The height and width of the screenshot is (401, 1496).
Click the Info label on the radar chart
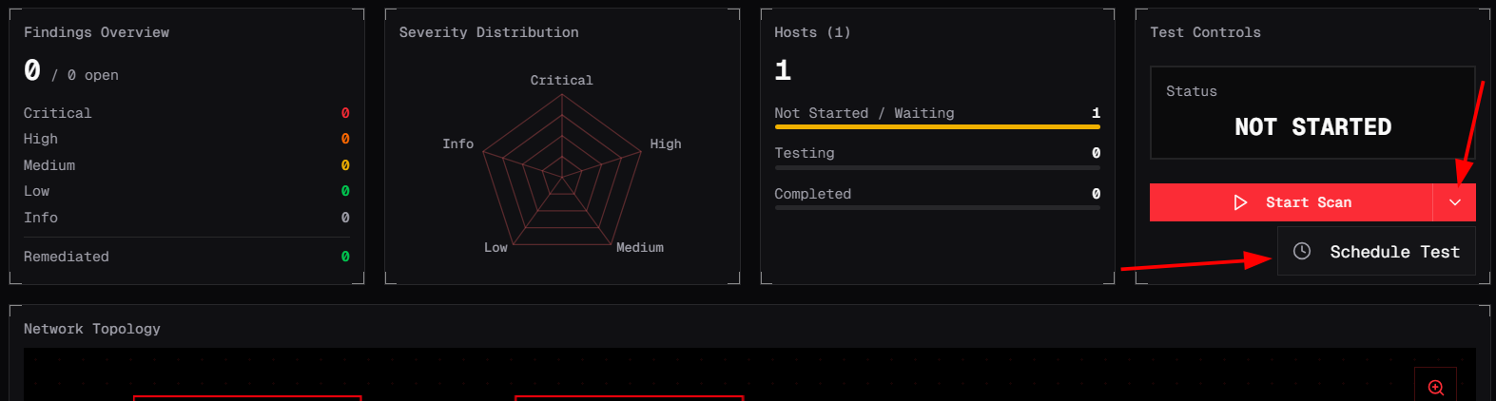[457, 143]
